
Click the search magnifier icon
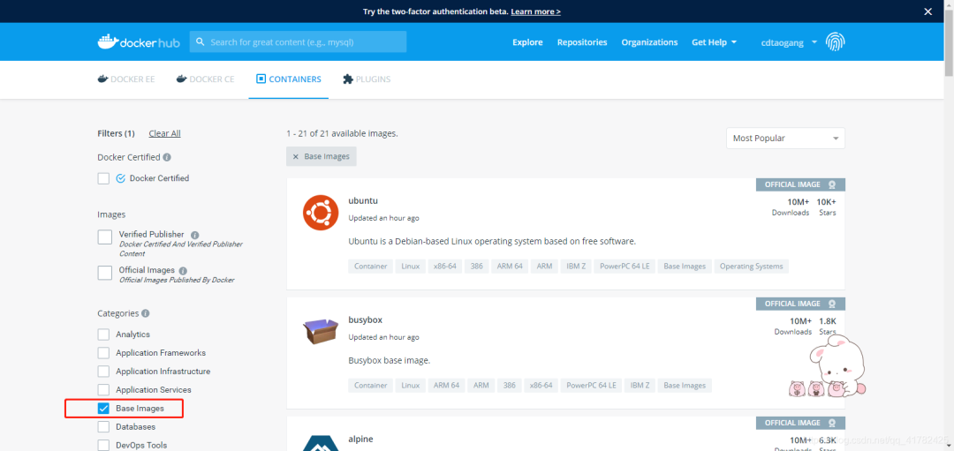coord(200,42)
